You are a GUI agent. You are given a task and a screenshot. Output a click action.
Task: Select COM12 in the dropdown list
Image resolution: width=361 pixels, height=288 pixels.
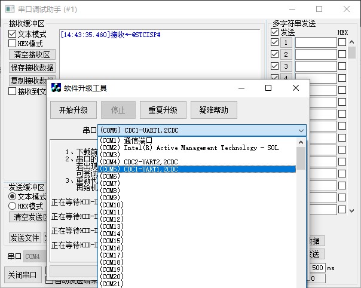pyautogui.click(x=197, y=219)
